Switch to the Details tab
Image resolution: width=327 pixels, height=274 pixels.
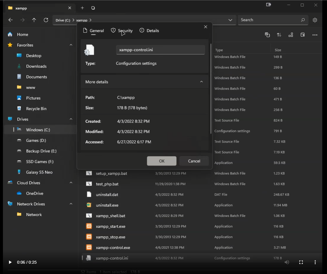click(x=149, y=31)
